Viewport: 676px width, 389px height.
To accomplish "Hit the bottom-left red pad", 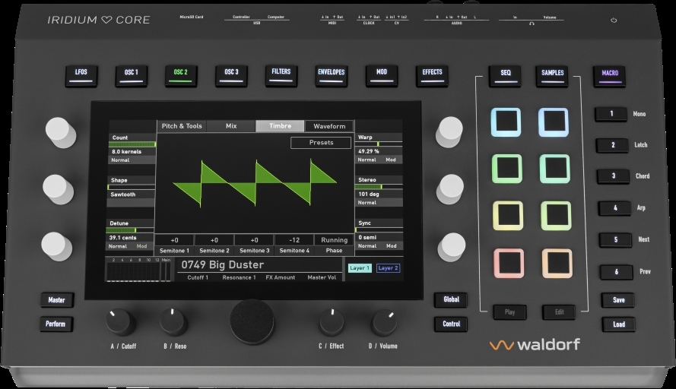I will (506, 263).
